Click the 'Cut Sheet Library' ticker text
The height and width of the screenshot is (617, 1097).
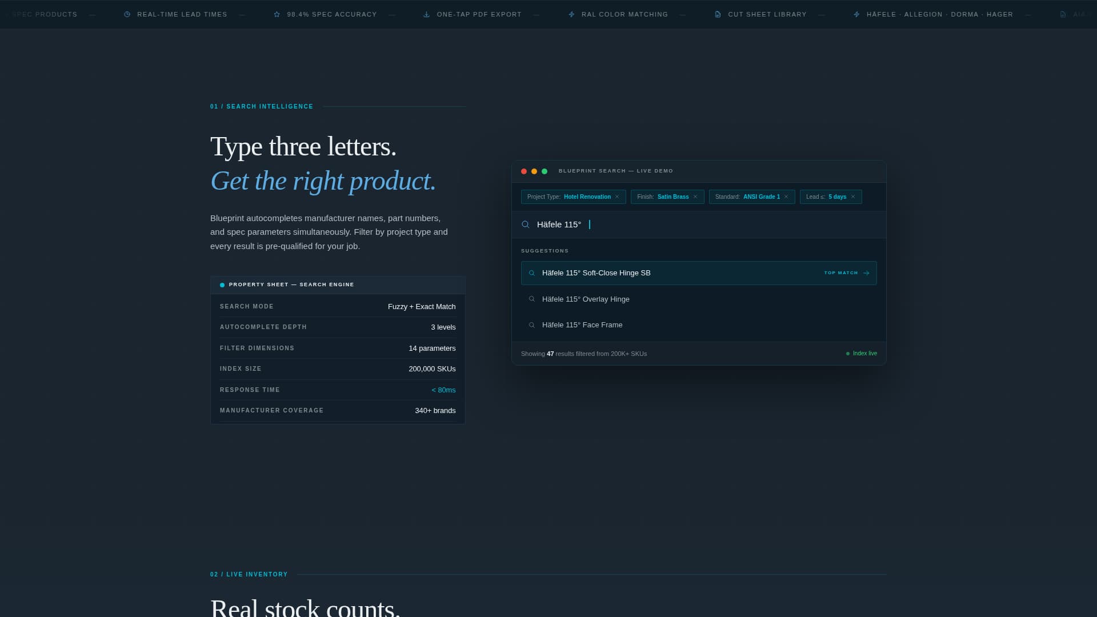coord(767,14)
